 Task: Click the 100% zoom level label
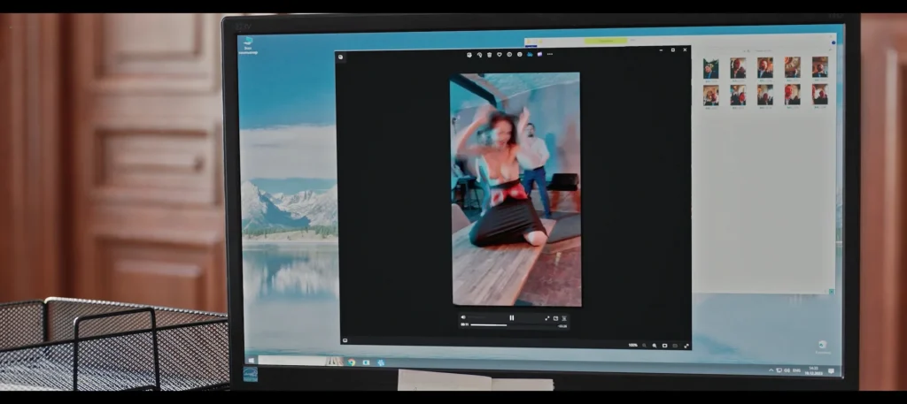point(632,345)
